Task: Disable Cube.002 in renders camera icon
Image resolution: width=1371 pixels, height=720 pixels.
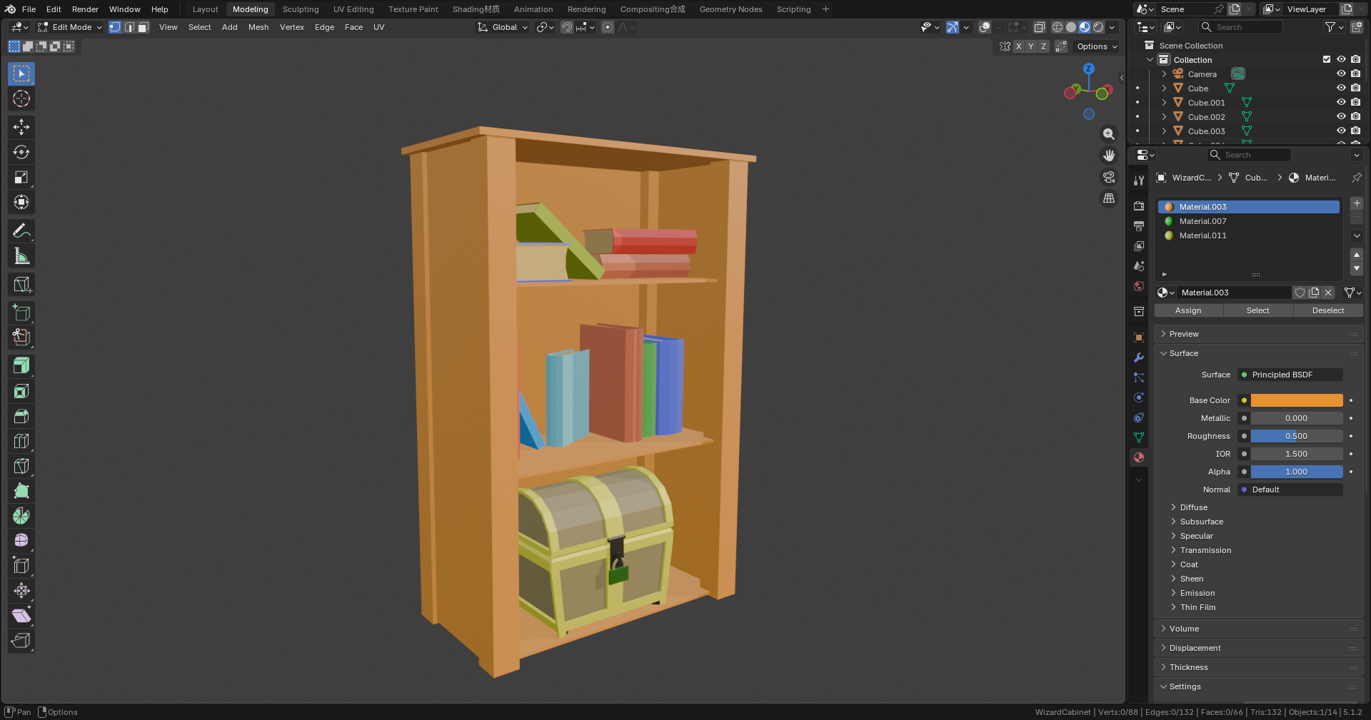Action: click(x=1355, y=116)
